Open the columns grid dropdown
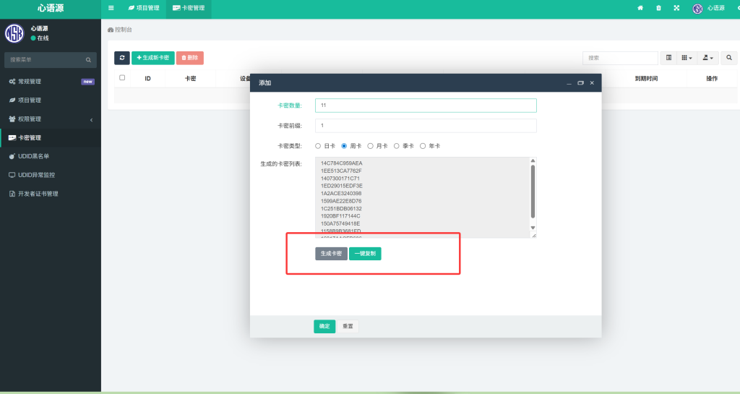Viewport: 740px width, 394px height. pyautogui.click(x=687, y=58)
